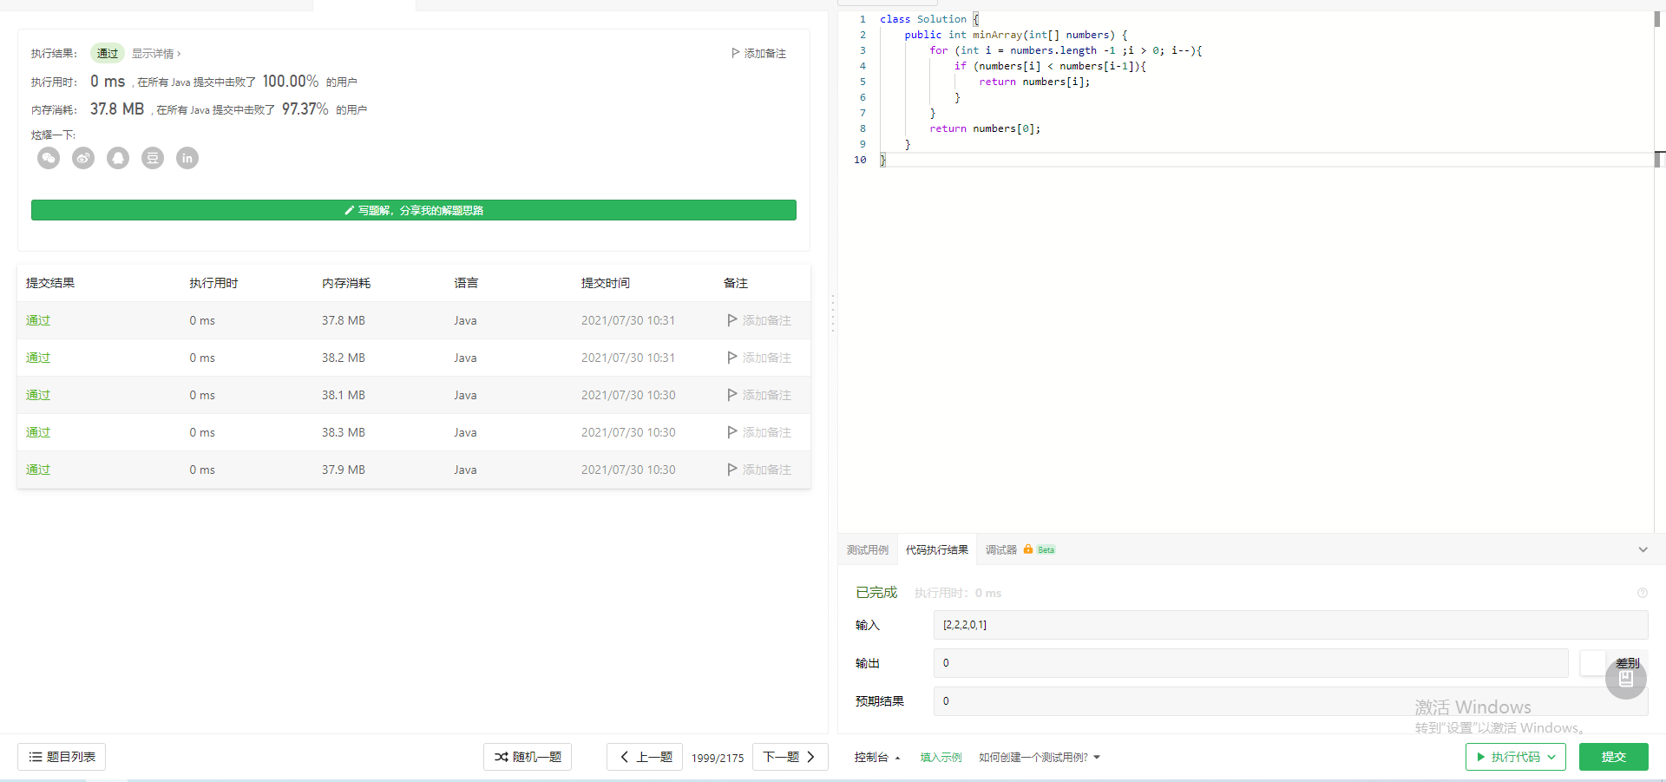Click 写题解 share solution button
Viewport: 1666px width, 782px height.
[x=414, y=210]
